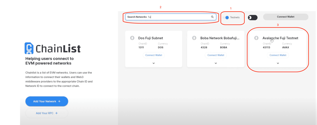Select the Avalanche Fuji Testnet title
Image resolution: width=317 pixels, height=125 pixels.
280,38
